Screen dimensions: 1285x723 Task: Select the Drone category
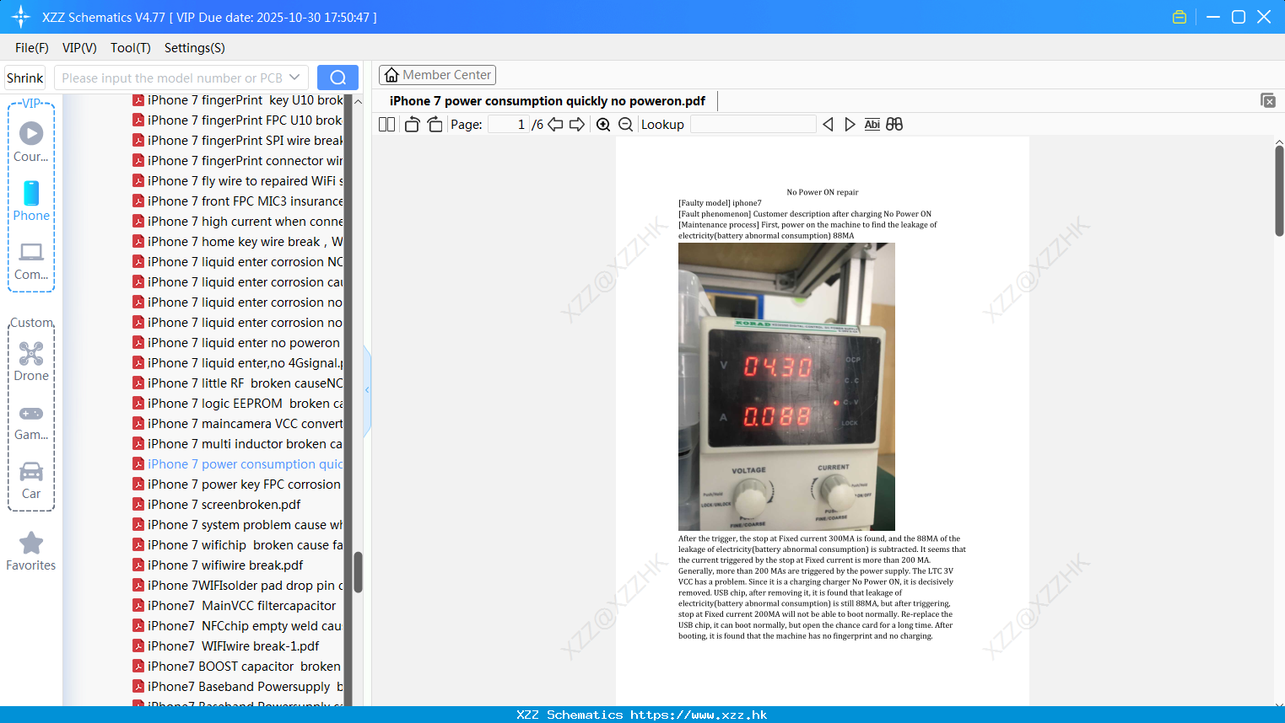31,361
